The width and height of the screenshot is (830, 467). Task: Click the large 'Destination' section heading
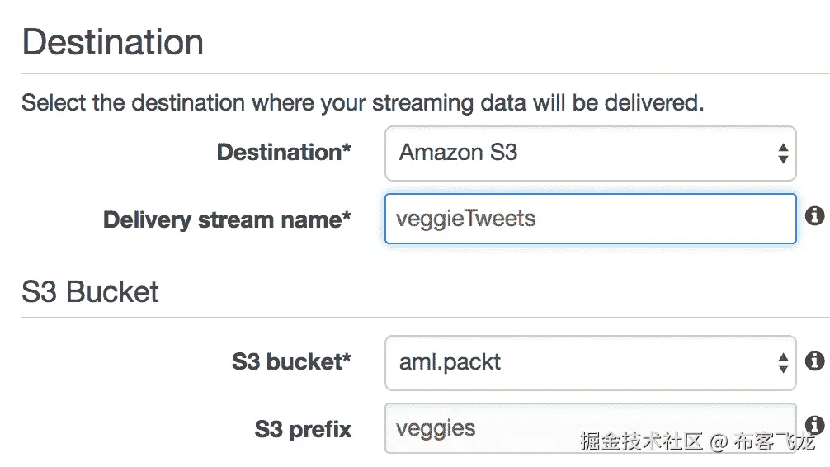coord(113,42)
